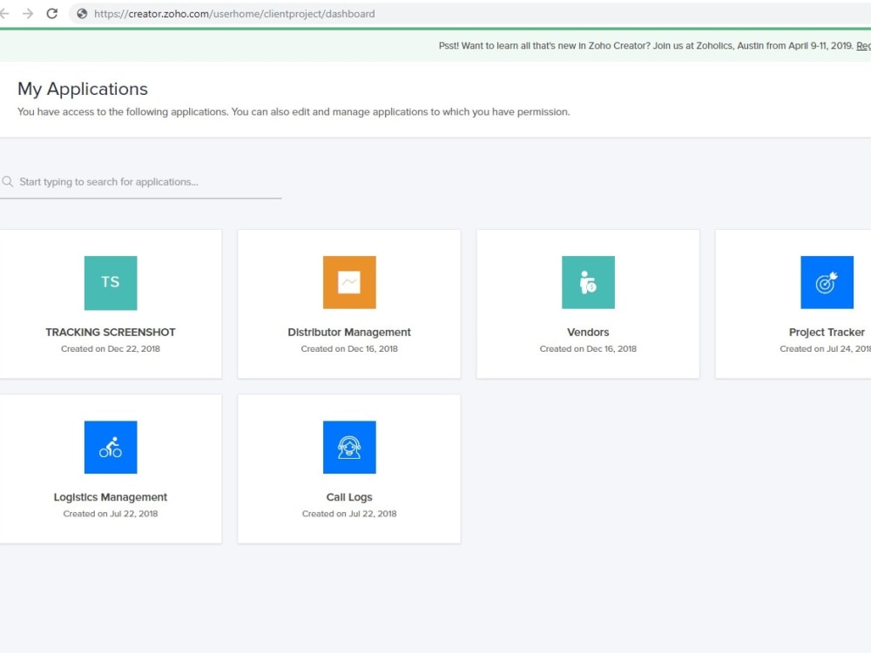The width and height of the screenshot is (871, 653).
Task: Select the Call Logs headset icon
Action: 348,447
